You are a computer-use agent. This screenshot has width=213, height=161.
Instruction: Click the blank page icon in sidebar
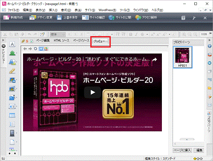[x=12, y=142]
